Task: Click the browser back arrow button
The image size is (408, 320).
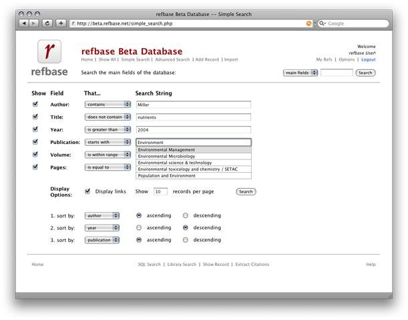Action: tap(24, 23)
